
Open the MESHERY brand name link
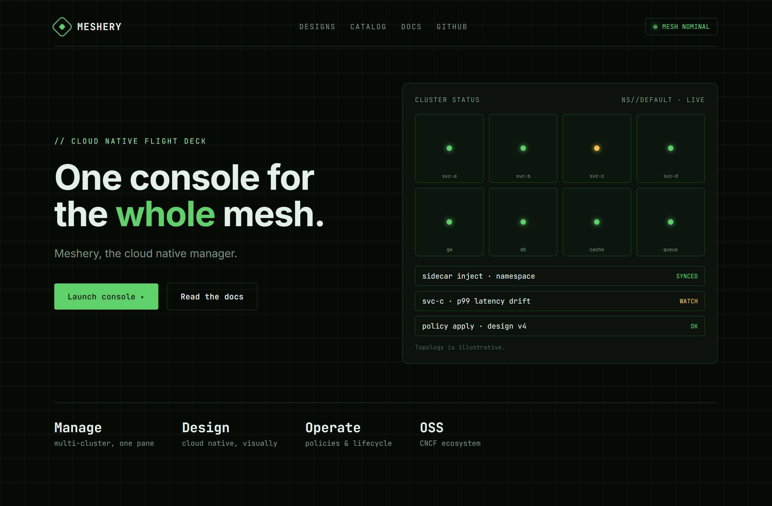[x=99, y=27]
